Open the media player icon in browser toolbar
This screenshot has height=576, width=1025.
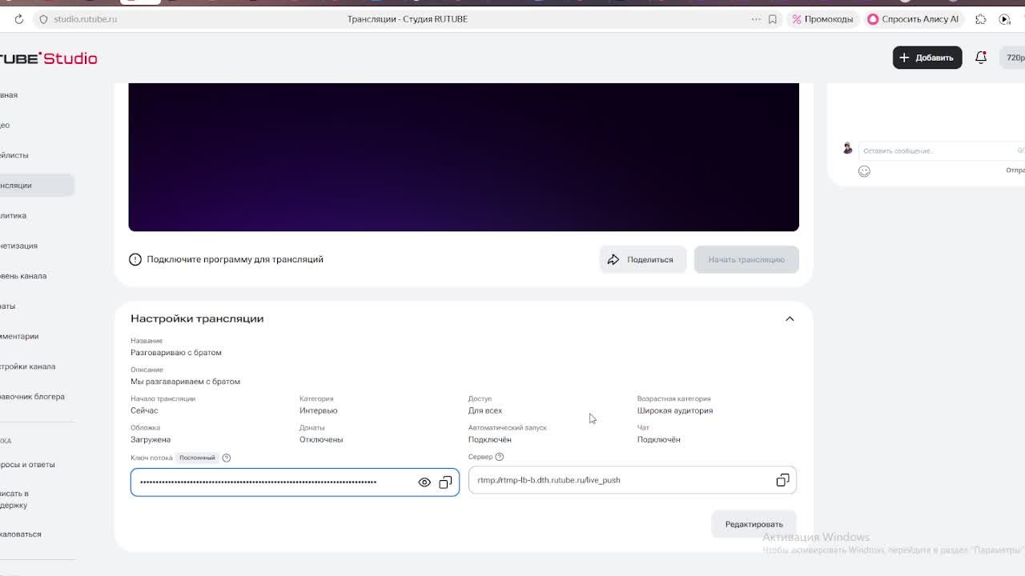click(1005, 19)
